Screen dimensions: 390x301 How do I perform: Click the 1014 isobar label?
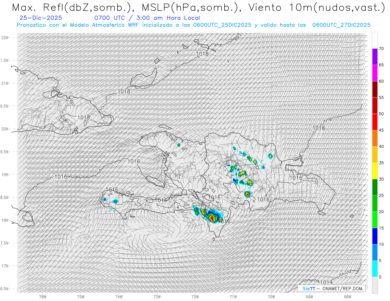click(x=326, y=282)
